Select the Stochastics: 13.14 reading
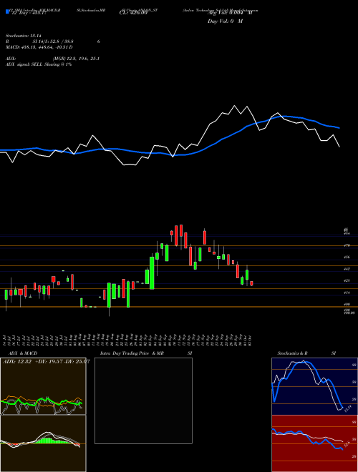This screenshot has width=358, height=472. [23, 36]
